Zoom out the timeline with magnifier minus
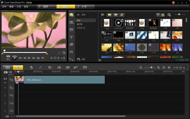Viewport: 190px width, 119px height. [141, 68]
